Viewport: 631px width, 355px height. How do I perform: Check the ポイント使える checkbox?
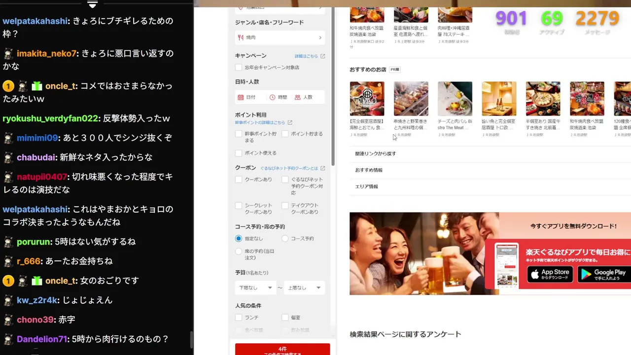coord(239,153)
